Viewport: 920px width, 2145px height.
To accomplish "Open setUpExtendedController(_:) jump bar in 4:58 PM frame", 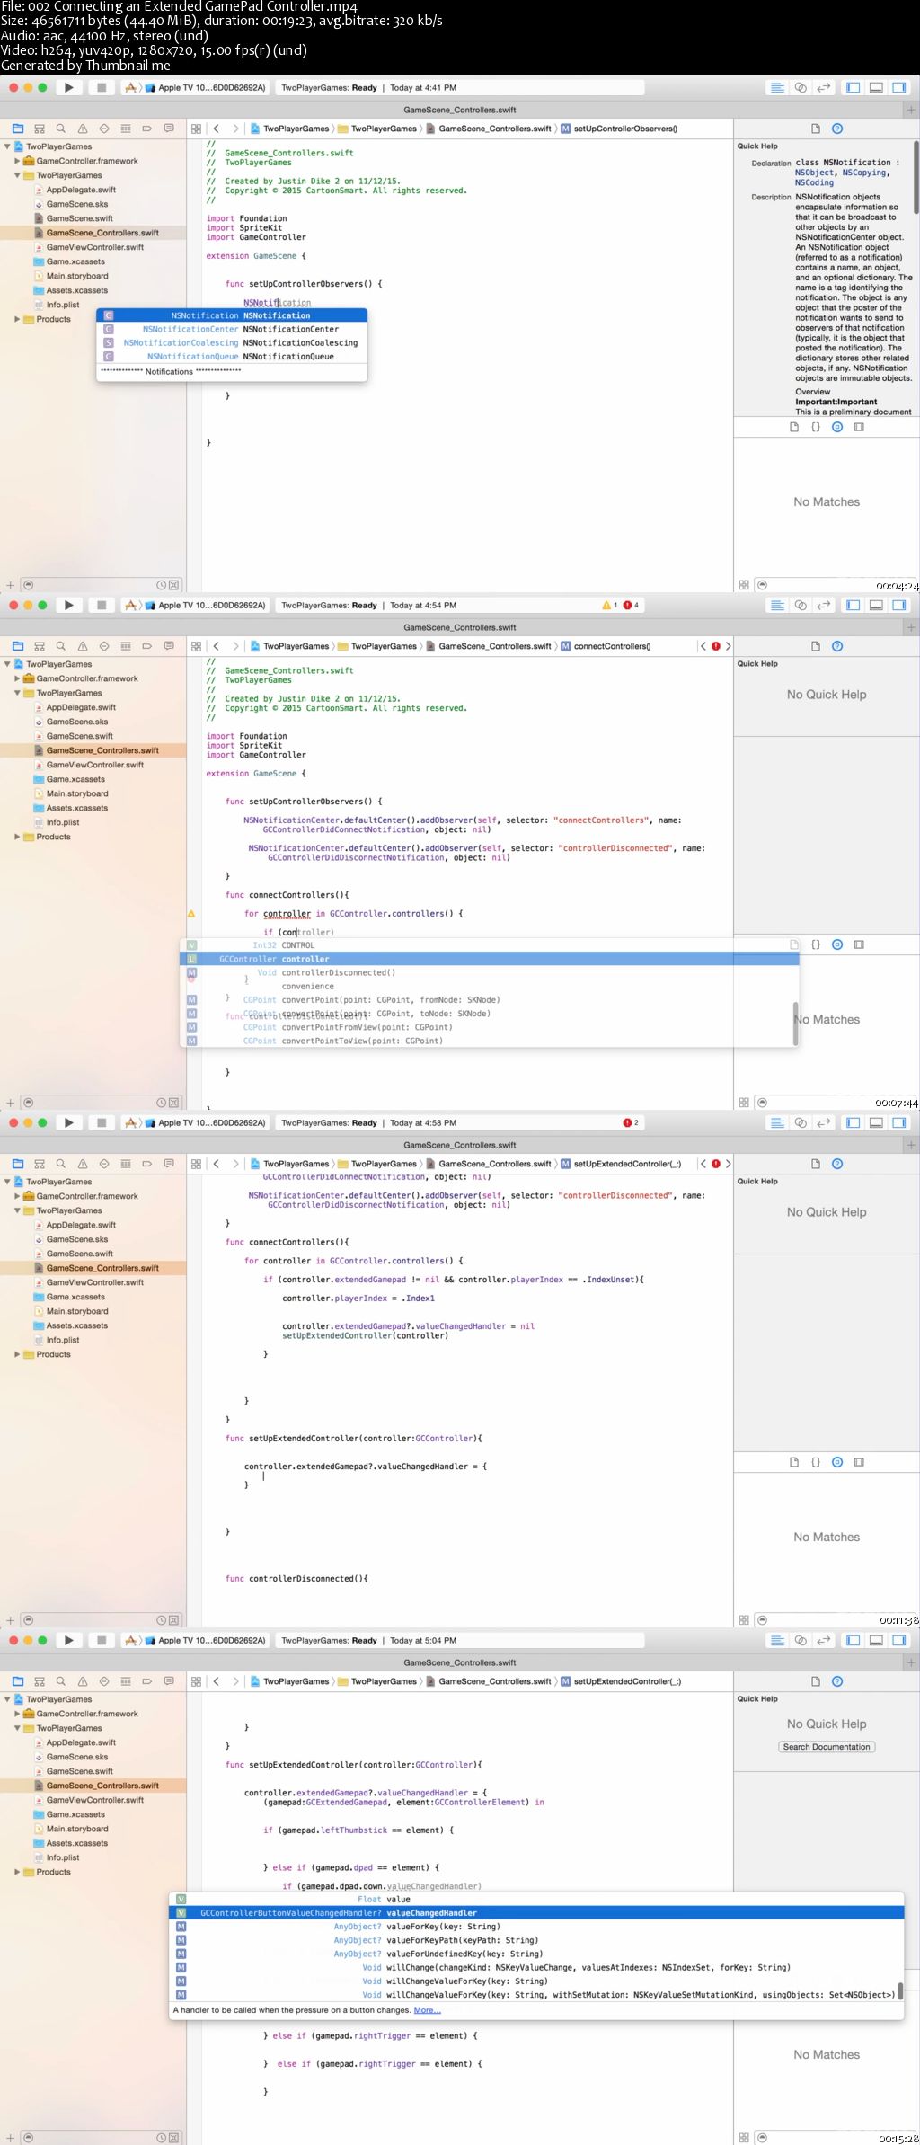I will 621,1164.
